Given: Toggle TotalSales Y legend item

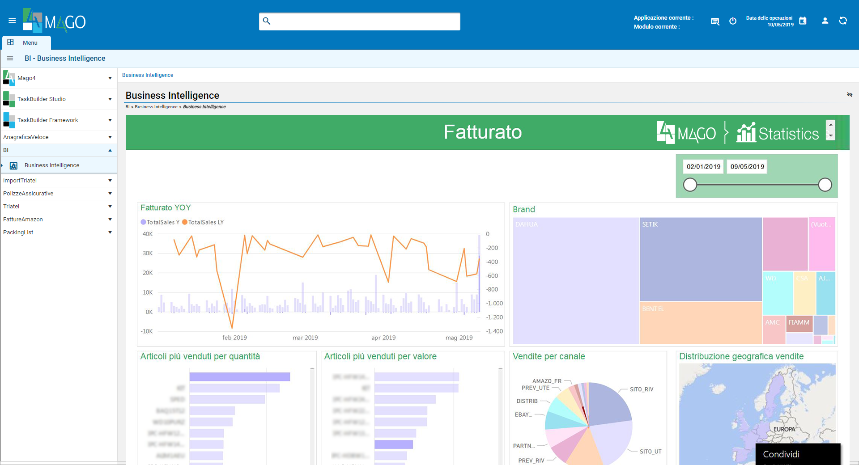Looking at the screenshot, I should click(160, 222).
